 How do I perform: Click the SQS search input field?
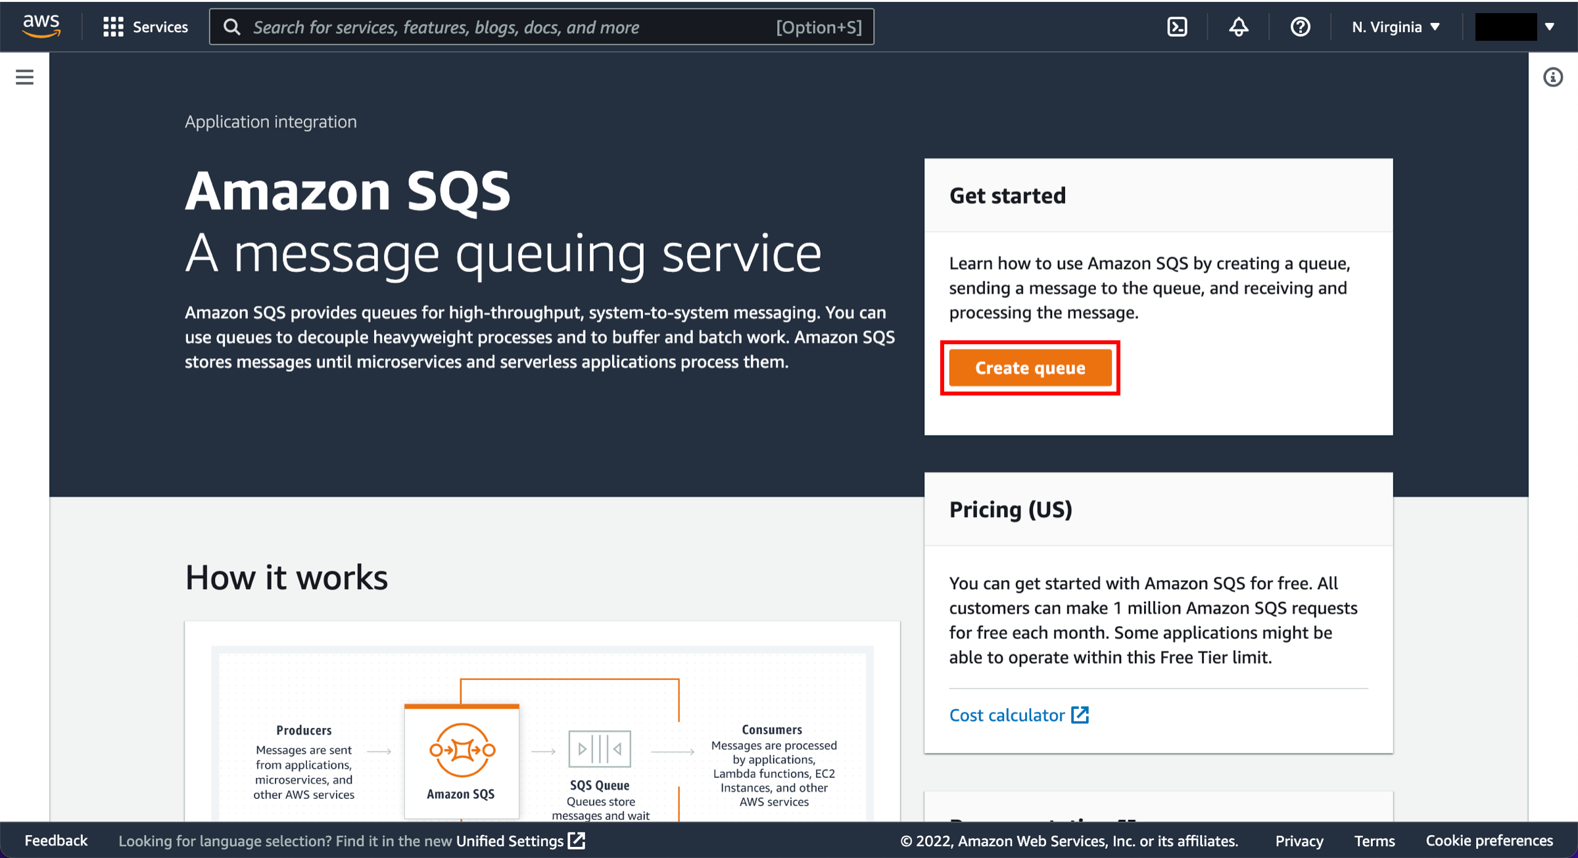[544, 26]
